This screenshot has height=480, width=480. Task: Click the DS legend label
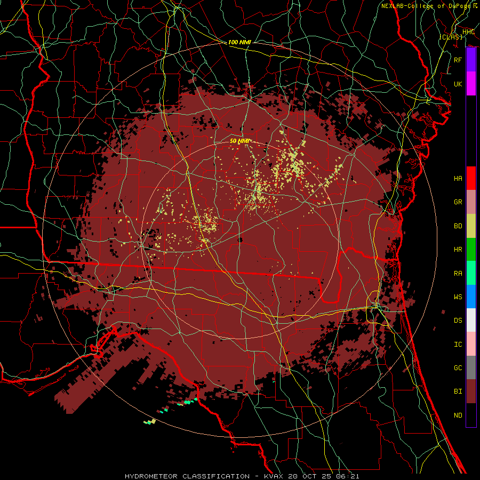(458, 321)
